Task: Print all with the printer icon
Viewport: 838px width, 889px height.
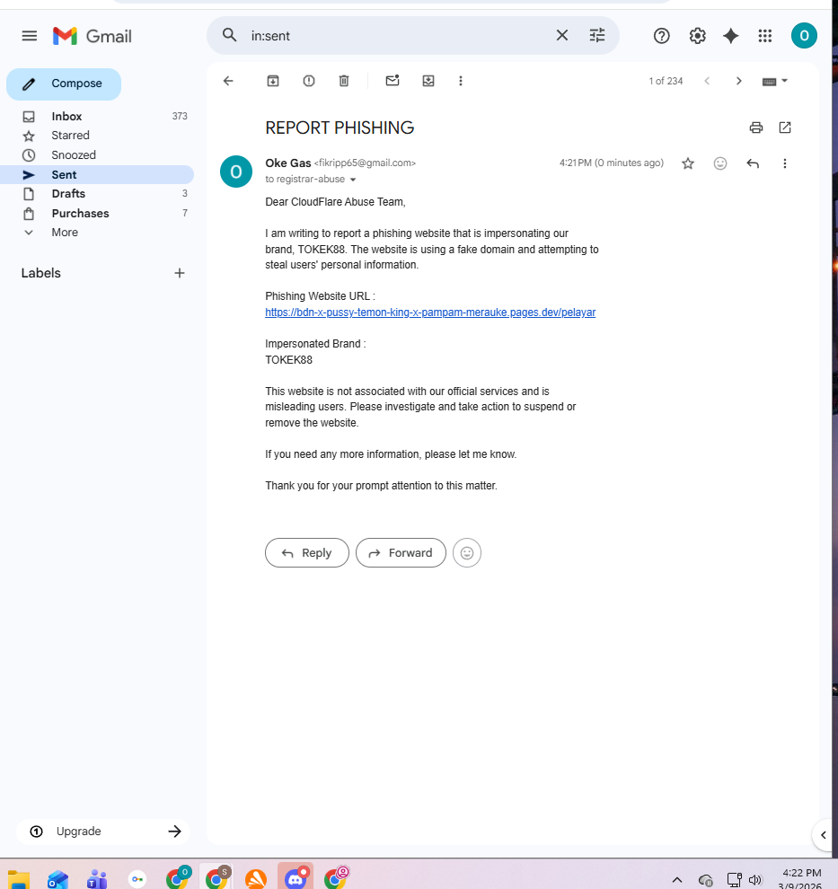Action: click(x=755, y=128)
